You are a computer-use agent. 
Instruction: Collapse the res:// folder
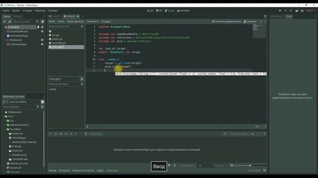coord(3,117)
